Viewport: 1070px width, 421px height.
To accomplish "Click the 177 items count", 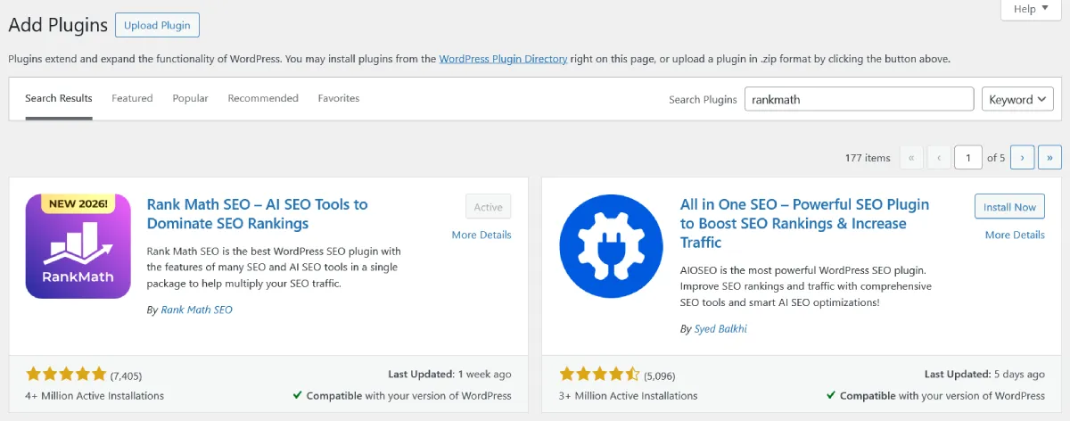I will [868, 158].
